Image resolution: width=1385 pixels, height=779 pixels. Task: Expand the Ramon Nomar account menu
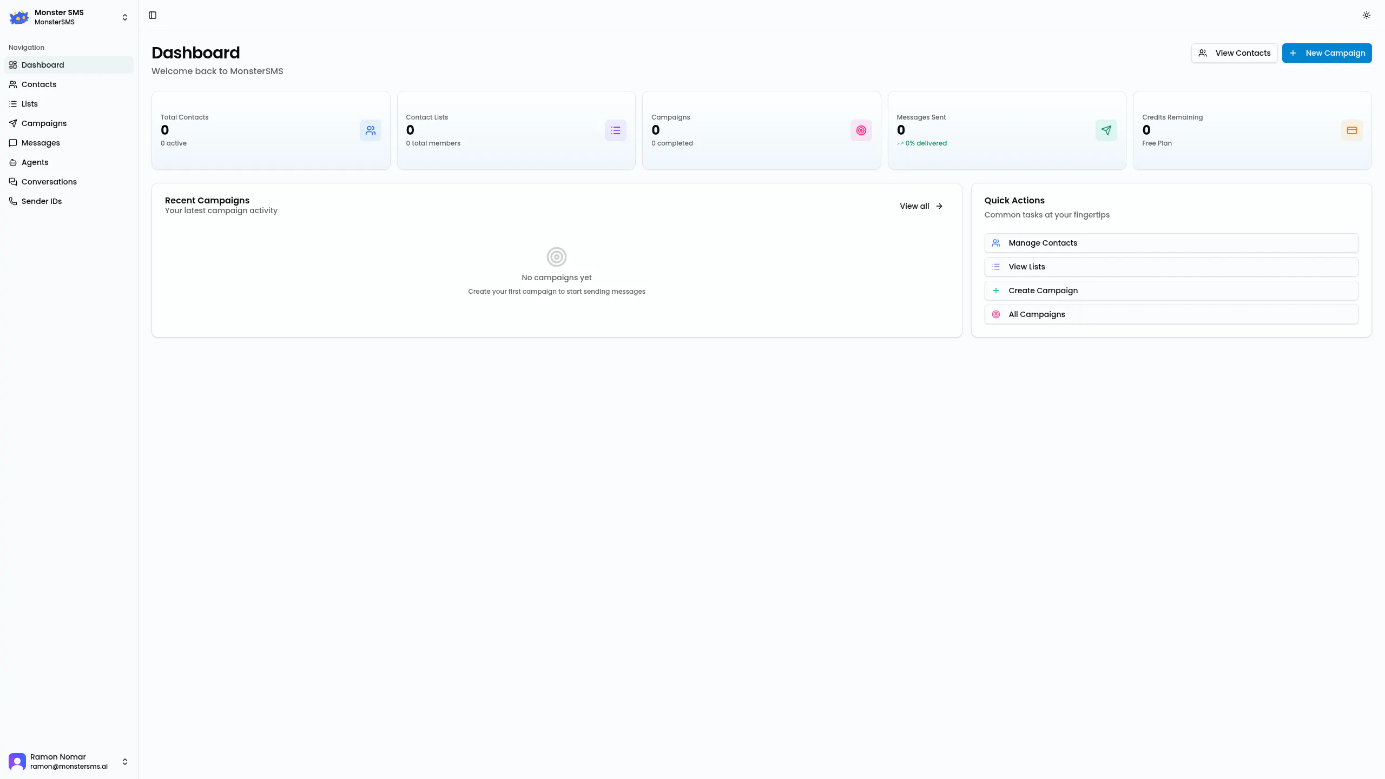(x=125, y=762)
